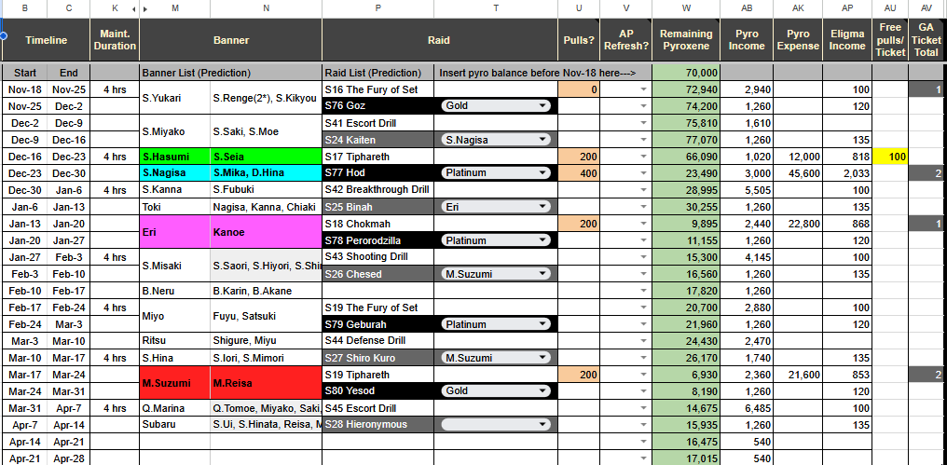Select column P header
947x465 pixels.
pos(377,8)
